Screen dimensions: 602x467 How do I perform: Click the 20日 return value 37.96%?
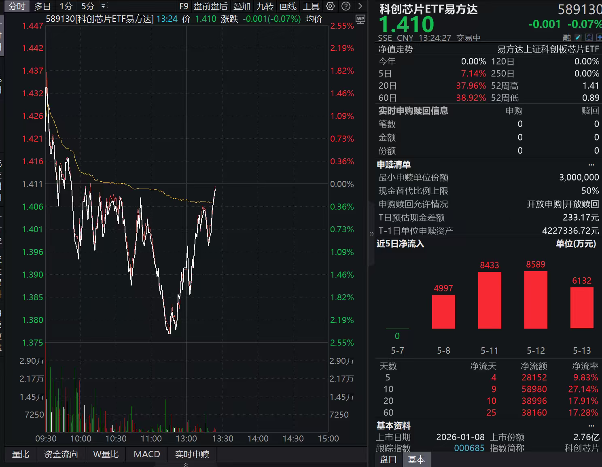click(471, 86)
